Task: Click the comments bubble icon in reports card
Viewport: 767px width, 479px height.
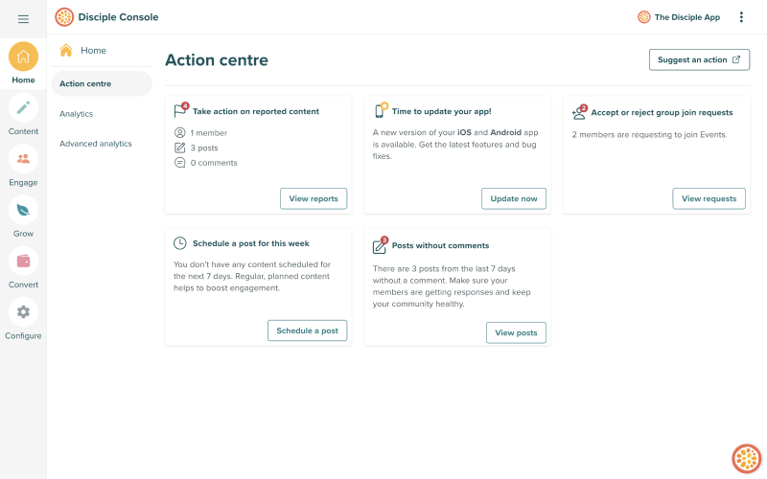Action: click(x=180, y=163)
